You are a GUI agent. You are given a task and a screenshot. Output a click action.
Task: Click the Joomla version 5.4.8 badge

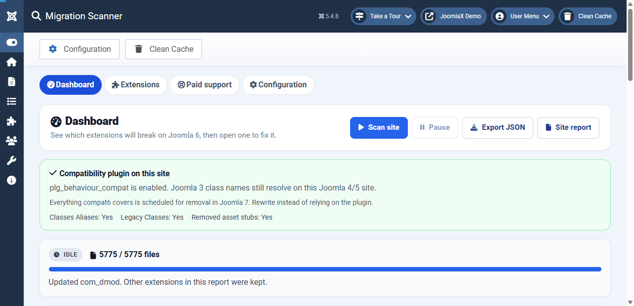click(x=329, y=16)
